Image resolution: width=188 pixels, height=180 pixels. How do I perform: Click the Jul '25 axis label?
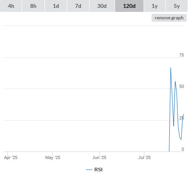click(x=144, y=157)
